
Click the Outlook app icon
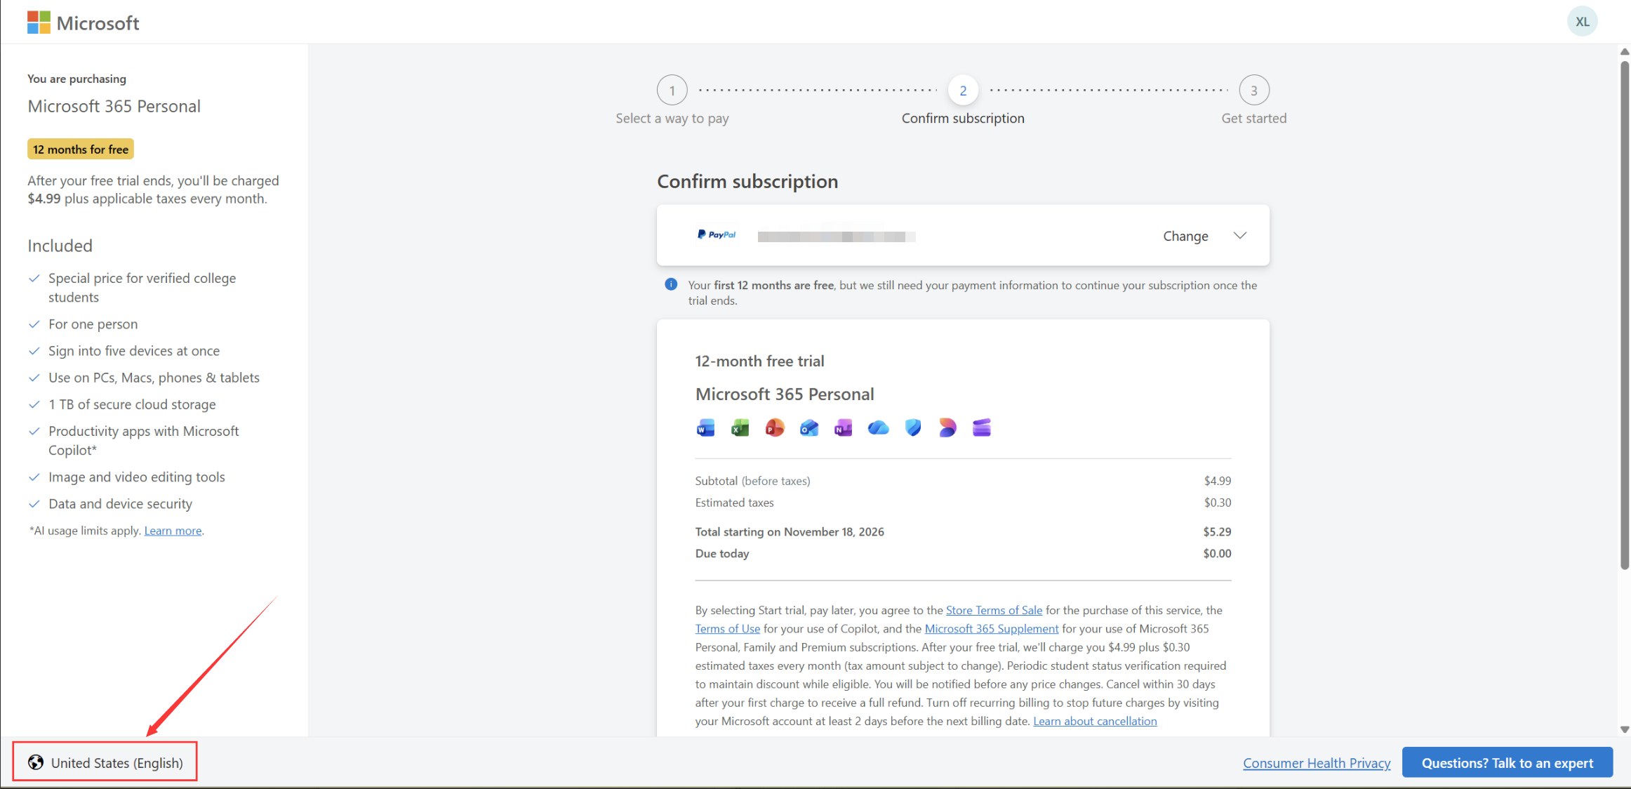[x=808, y=427]
